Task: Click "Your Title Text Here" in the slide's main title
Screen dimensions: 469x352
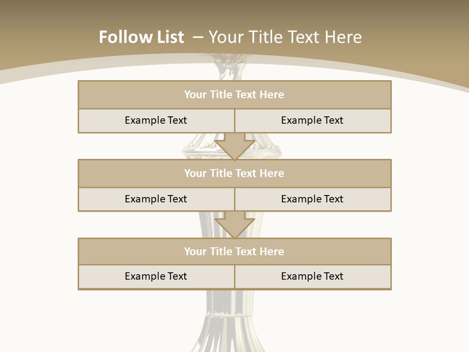Action: point(285,37)
